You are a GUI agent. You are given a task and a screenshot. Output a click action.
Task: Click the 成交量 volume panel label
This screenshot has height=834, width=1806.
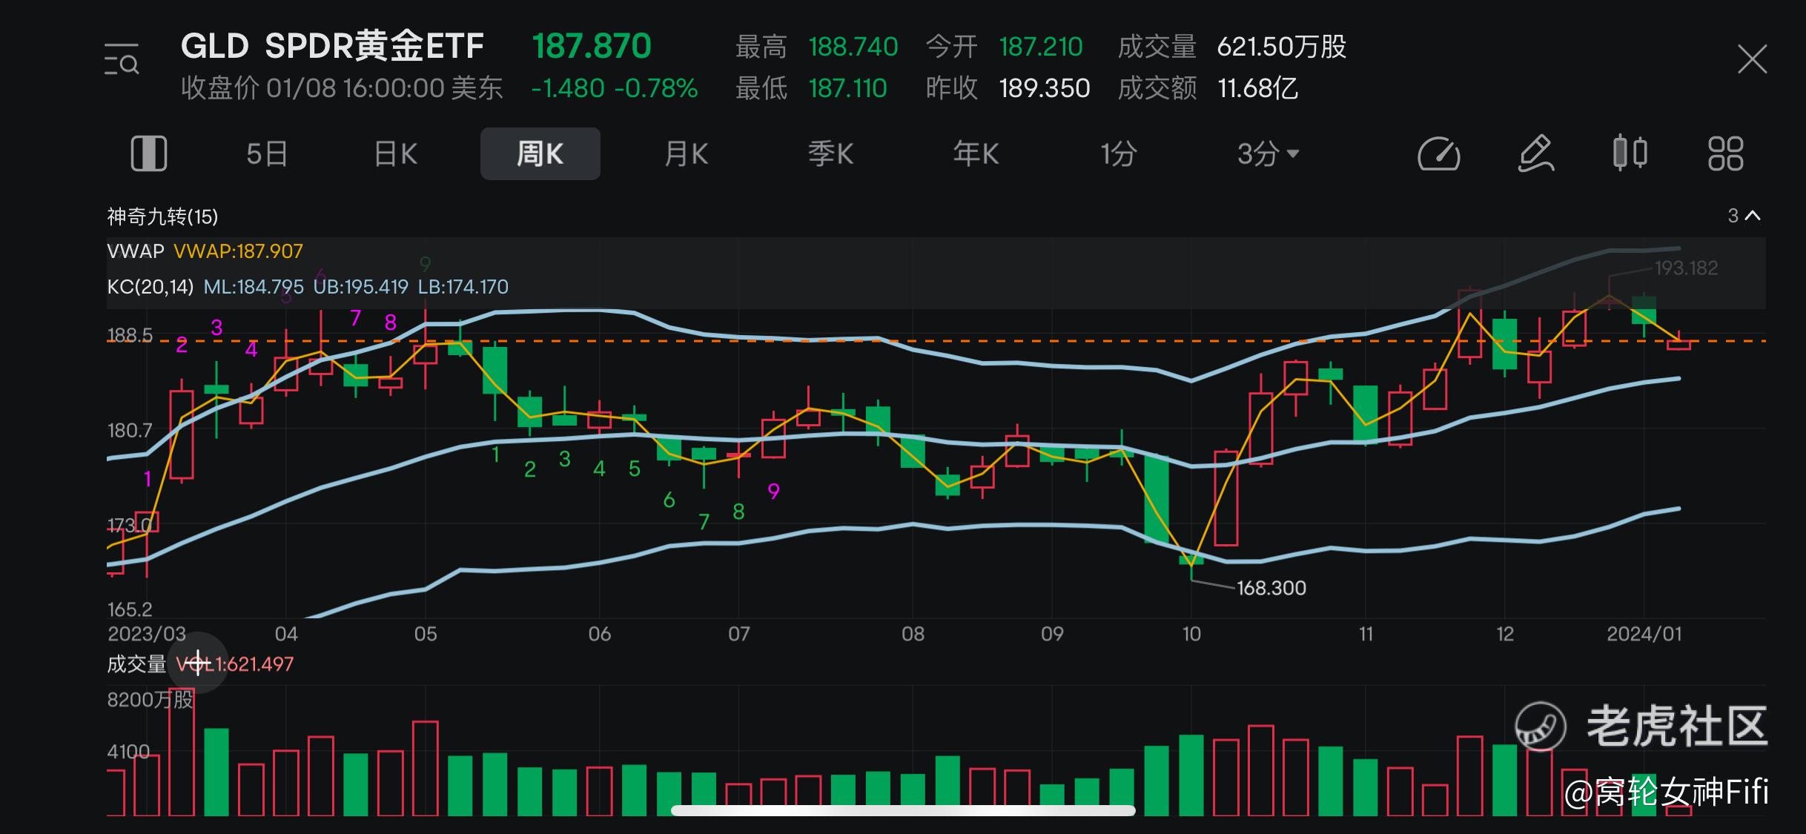pos(136,664)
